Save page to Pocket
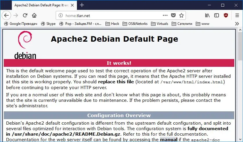243x142 pixels. (173, 15)
